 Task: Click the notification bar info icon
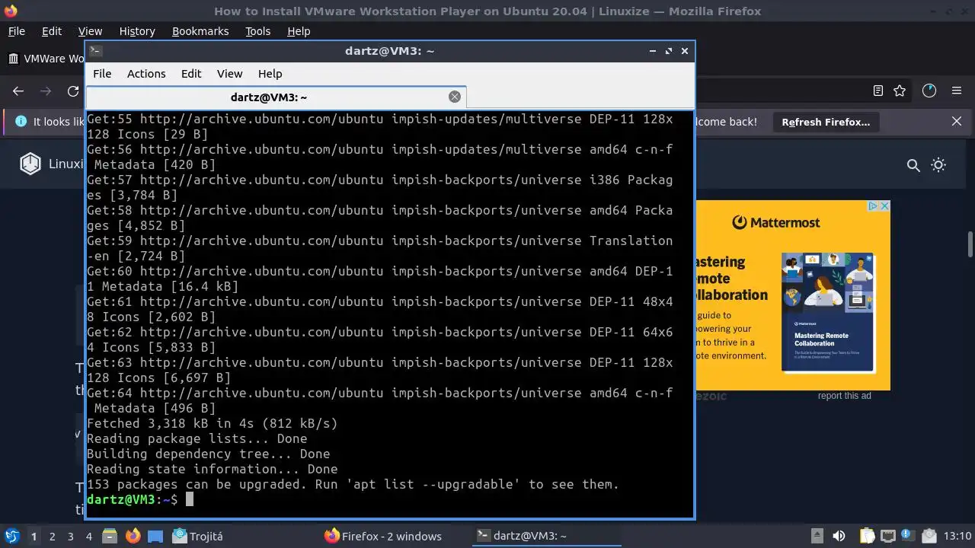[21, 122]
